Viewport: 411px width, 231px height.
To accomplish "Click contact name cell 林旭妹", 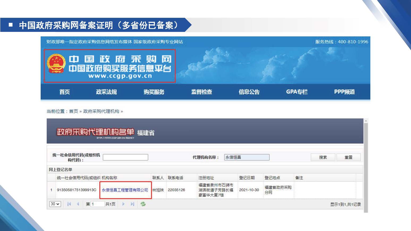I will point(158,190).
